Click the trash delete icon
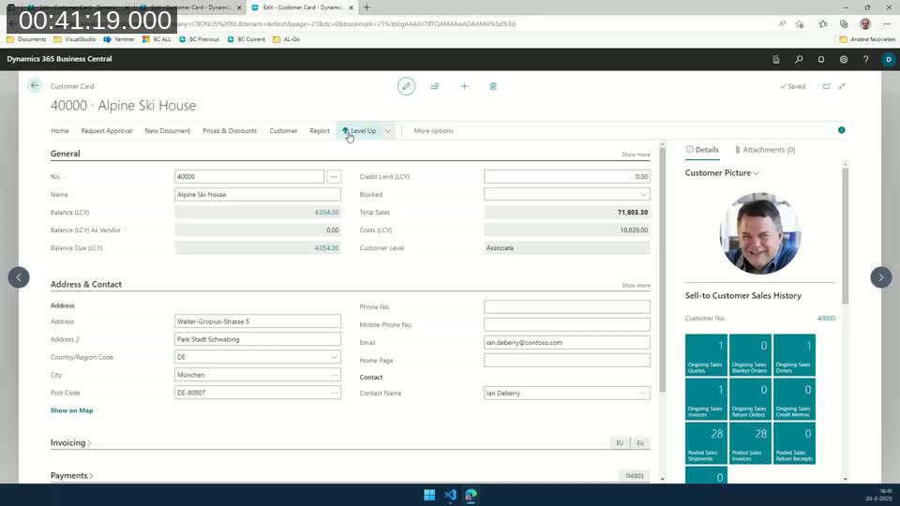900x506 pixels. 493,86
